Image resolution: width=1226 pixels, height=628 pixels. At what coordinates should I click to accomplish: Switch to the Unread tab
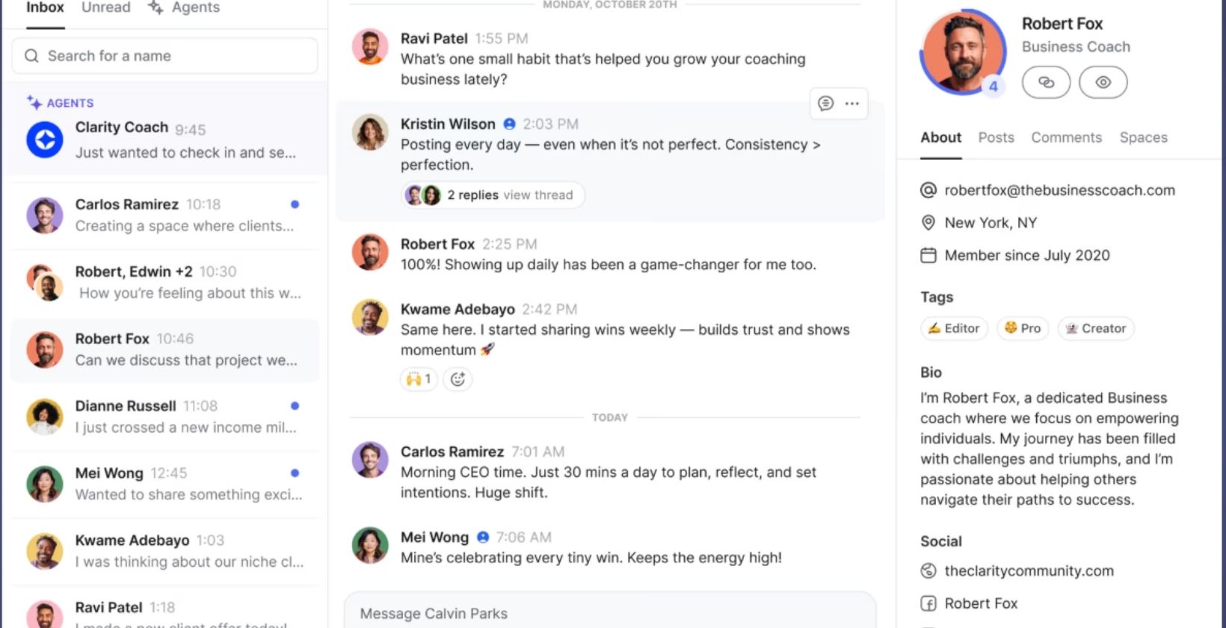pyautogui.click(x=105, y=7)
